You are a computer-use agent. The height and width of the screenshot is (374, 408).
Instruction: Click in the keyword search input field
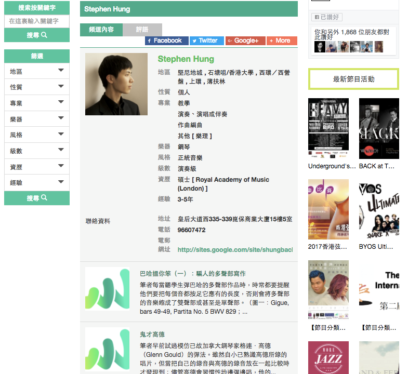click(37, 21)
